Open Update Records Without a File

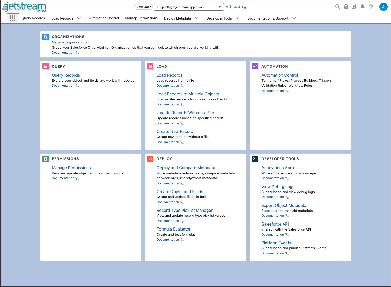185,113
